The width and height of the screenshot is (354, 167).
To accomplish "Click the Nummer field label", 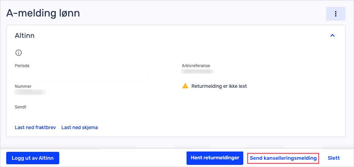I will (x=23, y=86).
